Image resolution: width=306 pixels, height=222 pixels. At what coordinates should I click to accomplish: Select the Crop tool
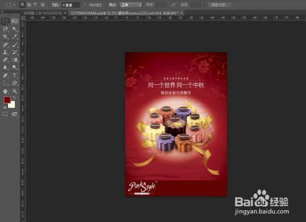pyautogui.click(x=6, y=37)
